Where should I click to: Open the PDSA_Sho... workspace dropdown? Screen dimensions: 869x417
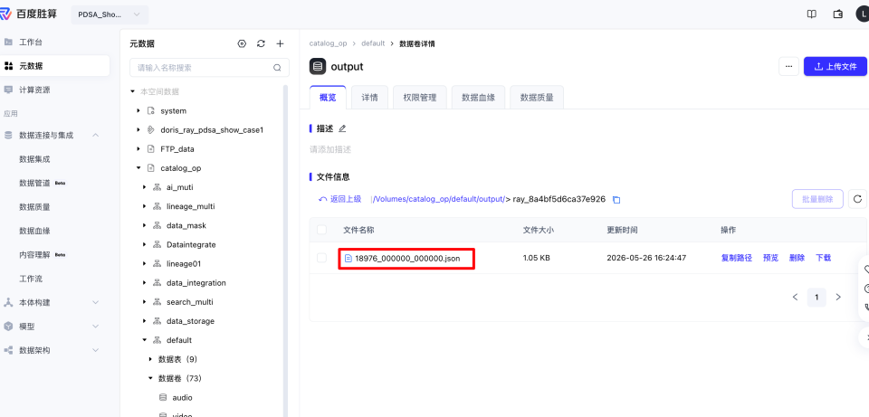tap(110, 14)
